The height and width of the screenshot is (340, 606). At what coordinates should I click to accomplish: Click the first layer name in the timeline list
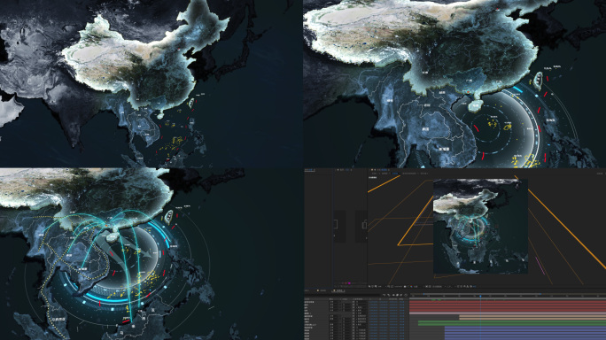309,302
